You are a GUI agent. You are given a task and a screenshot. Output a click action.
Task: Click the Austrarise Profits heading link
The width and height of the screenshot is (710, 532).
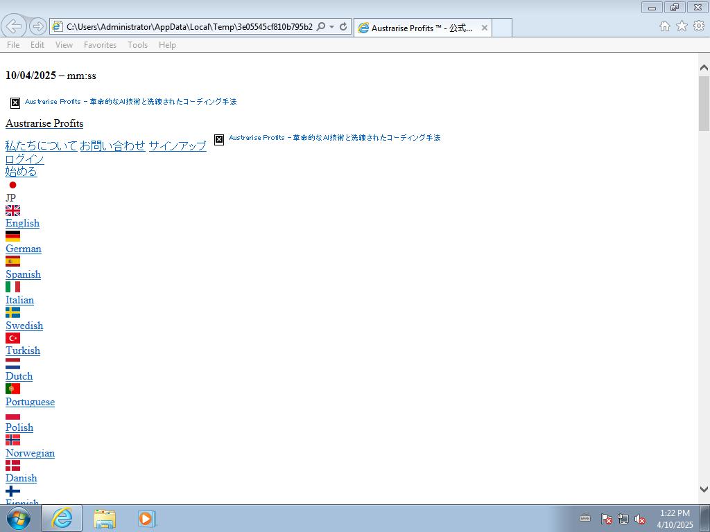tap(44, 123)
